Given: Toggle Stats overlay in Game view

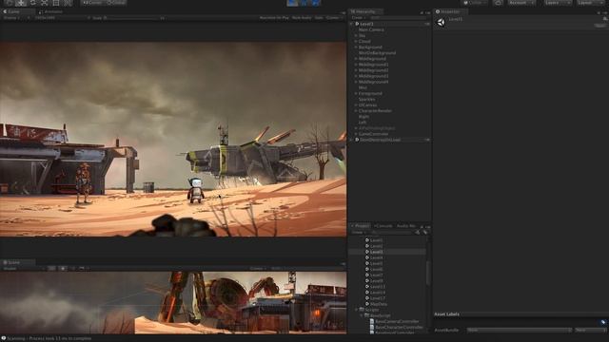Looking at the screenshot, I should [319, 18].
